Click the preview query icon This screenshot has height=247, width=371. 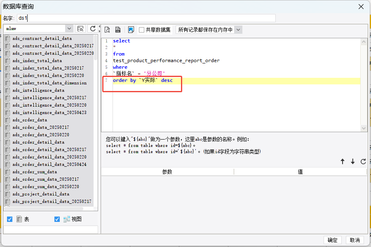pyautogui.click(x=107, y=30)
